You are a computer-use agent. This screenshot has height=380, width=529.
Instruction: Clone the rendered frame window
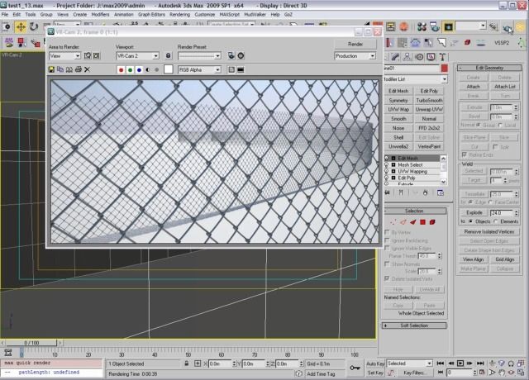click(x=69, y=69)
